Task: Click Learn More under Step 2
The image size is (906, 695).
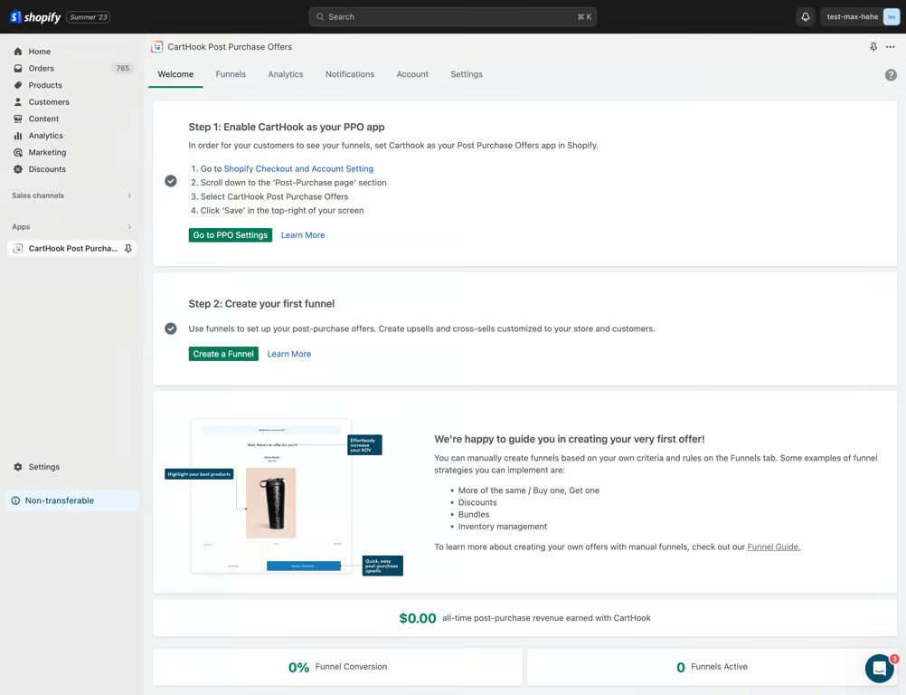Action: (x=289, y=354)
